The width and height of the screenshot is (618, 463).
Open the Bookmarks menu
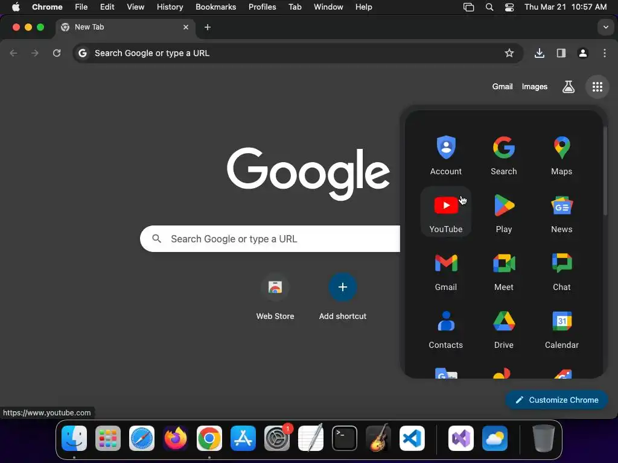pos(215,7)
